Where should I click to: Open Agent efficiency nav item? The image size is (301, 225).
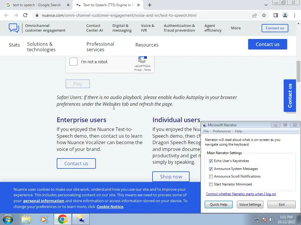click(x=213, y=28)
